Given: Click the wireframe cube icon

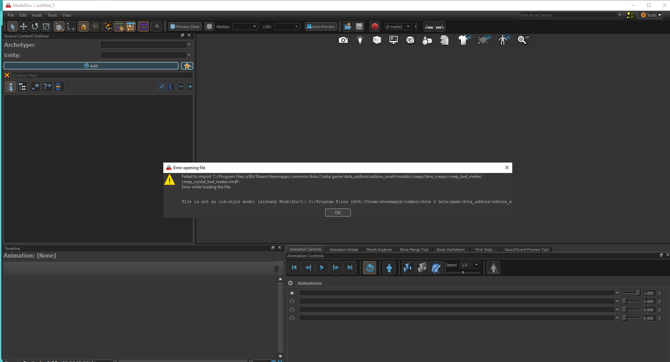Looking at the screenshot, I should pyautogui.click(x=410, y=40).
